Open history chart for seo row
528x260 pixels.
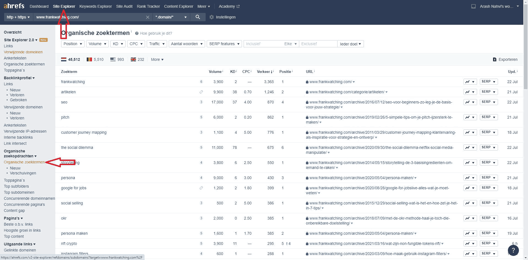tap(470, 102)
